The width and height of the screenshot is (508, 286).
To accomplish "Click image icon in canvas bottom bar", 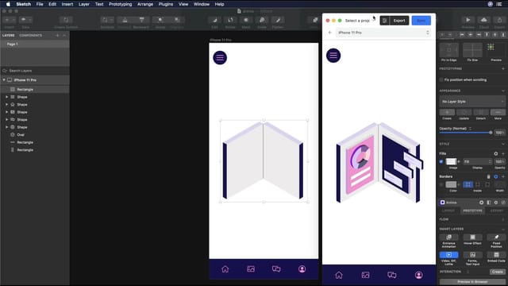I will [251, 269].
